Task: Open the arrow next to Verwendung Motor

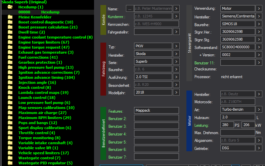Action: click(x=259, y=8)
